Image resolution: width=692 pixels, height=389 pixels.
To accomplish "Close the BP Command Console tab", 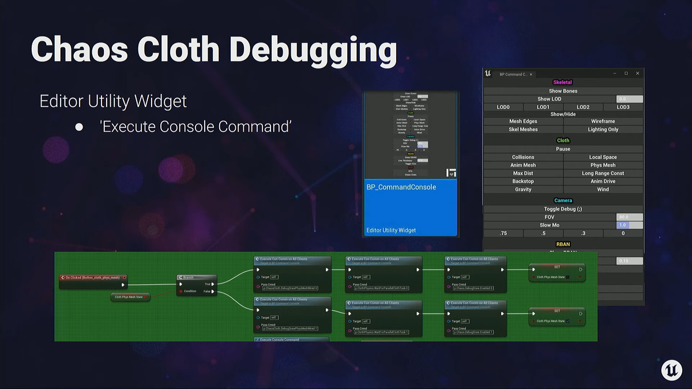I will pyautogui.click(x=531, y=74).
